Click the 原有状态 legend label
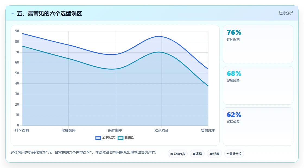Viewport: 304px width, 168px height. coord(109,138)
